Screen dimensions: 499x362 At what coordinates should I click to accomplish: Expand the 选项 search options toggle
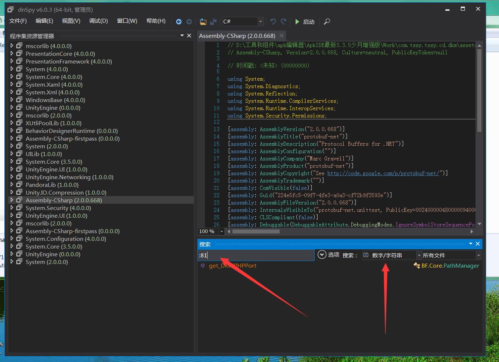pos(322,255)
